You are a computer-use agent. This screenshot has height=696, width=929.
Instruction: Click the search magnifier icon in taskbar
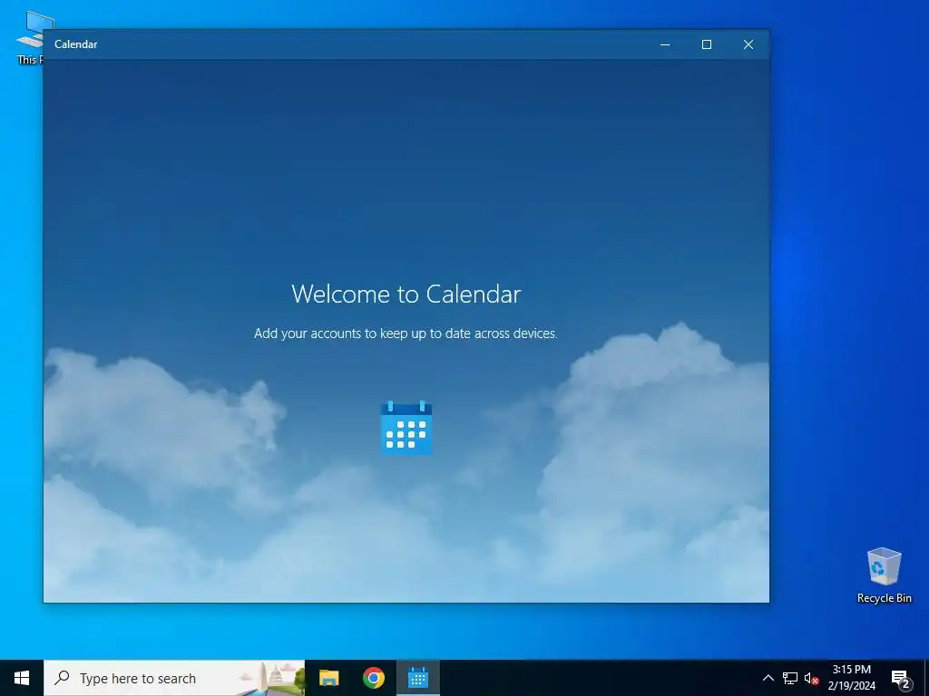pos(62,678)
